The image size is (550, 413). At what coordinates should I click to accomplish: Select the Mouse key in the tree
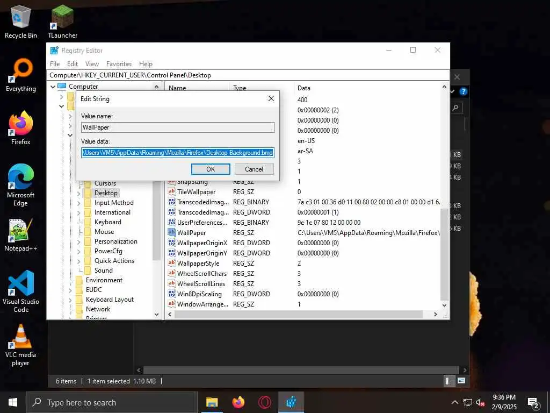click(x=104, y=232)
